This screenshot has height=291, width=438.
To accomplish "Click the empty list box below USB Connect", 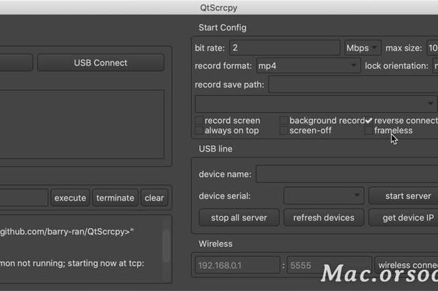I will [x=82, y=124].
